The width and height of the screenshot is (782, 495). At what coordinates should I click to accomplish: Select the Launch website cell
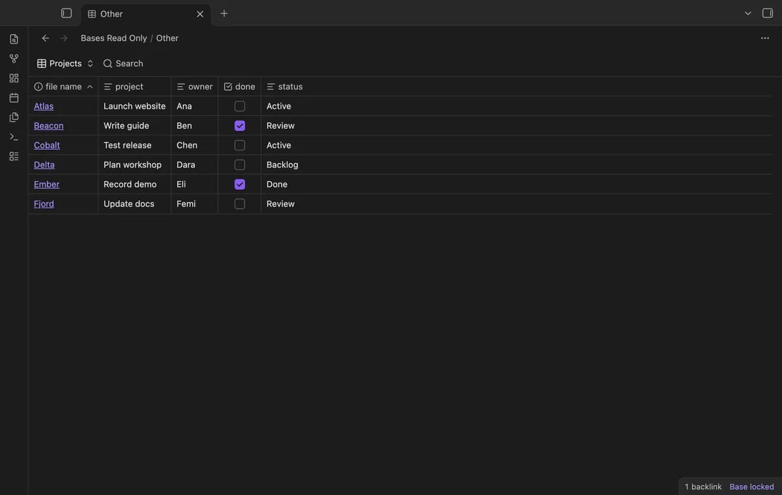click(x=134, y=106)
